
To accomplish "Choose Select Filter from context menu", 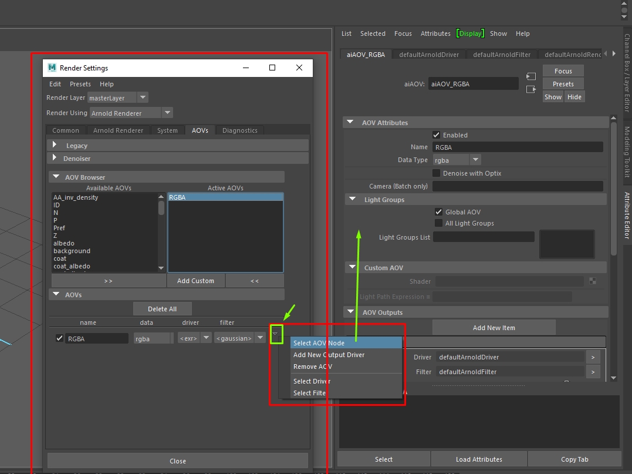I will coord(346,393).
